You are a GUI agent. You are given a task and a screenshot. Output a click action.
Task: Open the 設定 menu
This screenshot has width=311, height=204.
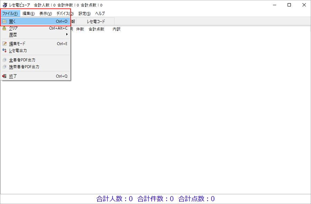click(x=84, y=13)
